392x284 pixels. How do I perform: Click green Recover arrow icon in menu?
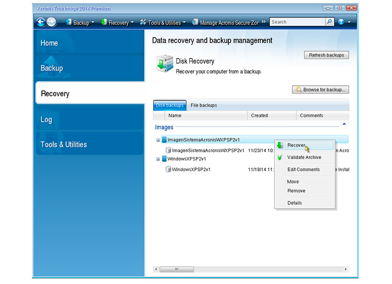click(280, 145)
